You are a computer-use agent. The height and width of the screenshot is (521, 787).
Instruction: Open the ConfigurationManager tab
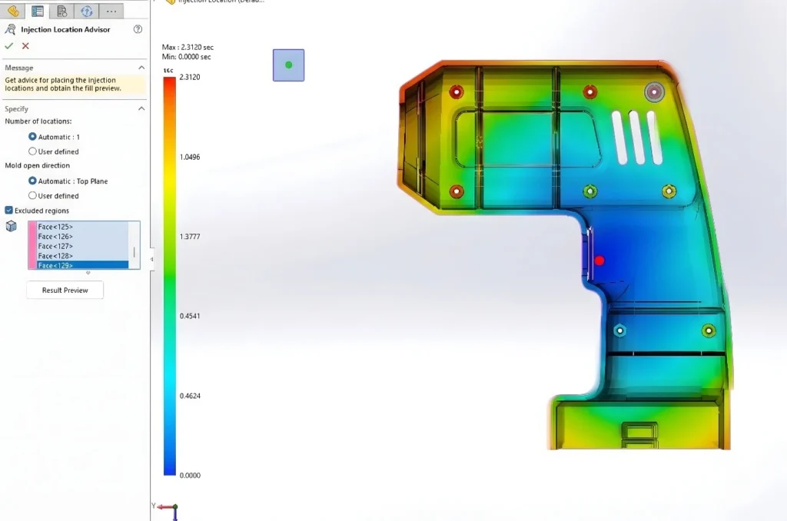tap(61, 11)
